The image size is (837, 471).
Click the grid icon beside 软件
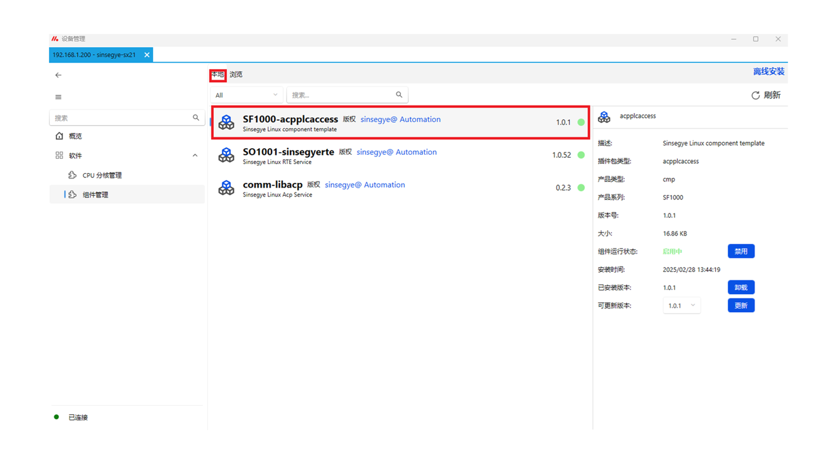[59, 155]
